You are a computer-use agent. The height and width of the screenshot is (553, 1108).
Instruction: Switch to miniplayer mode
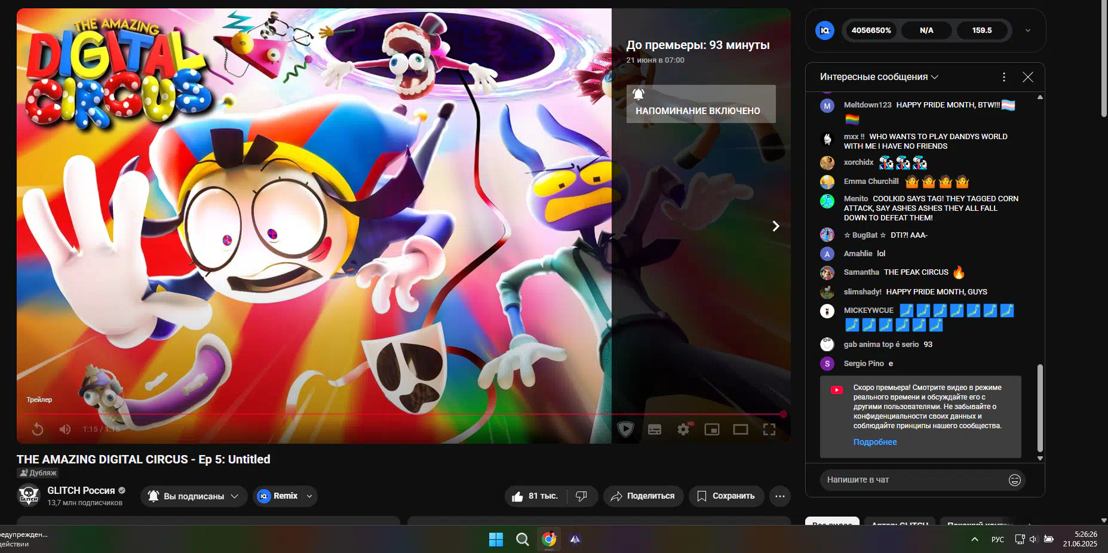click(712, 429)
